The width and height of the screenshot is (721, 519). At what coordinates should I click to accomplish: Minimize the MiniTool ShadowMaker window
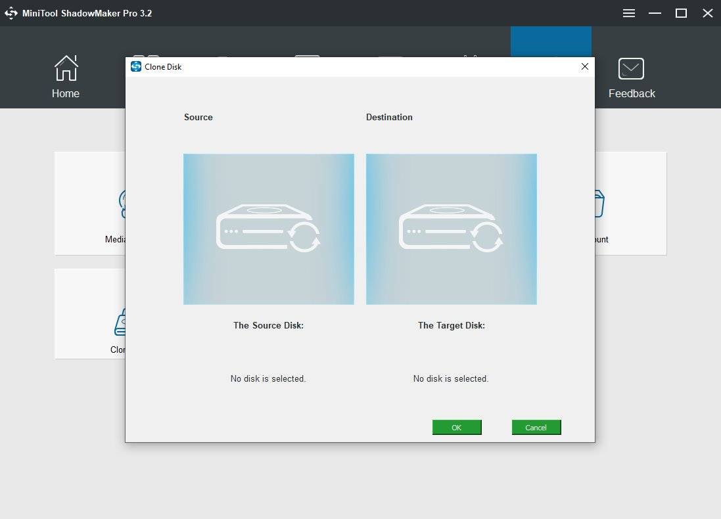(655, 13)
